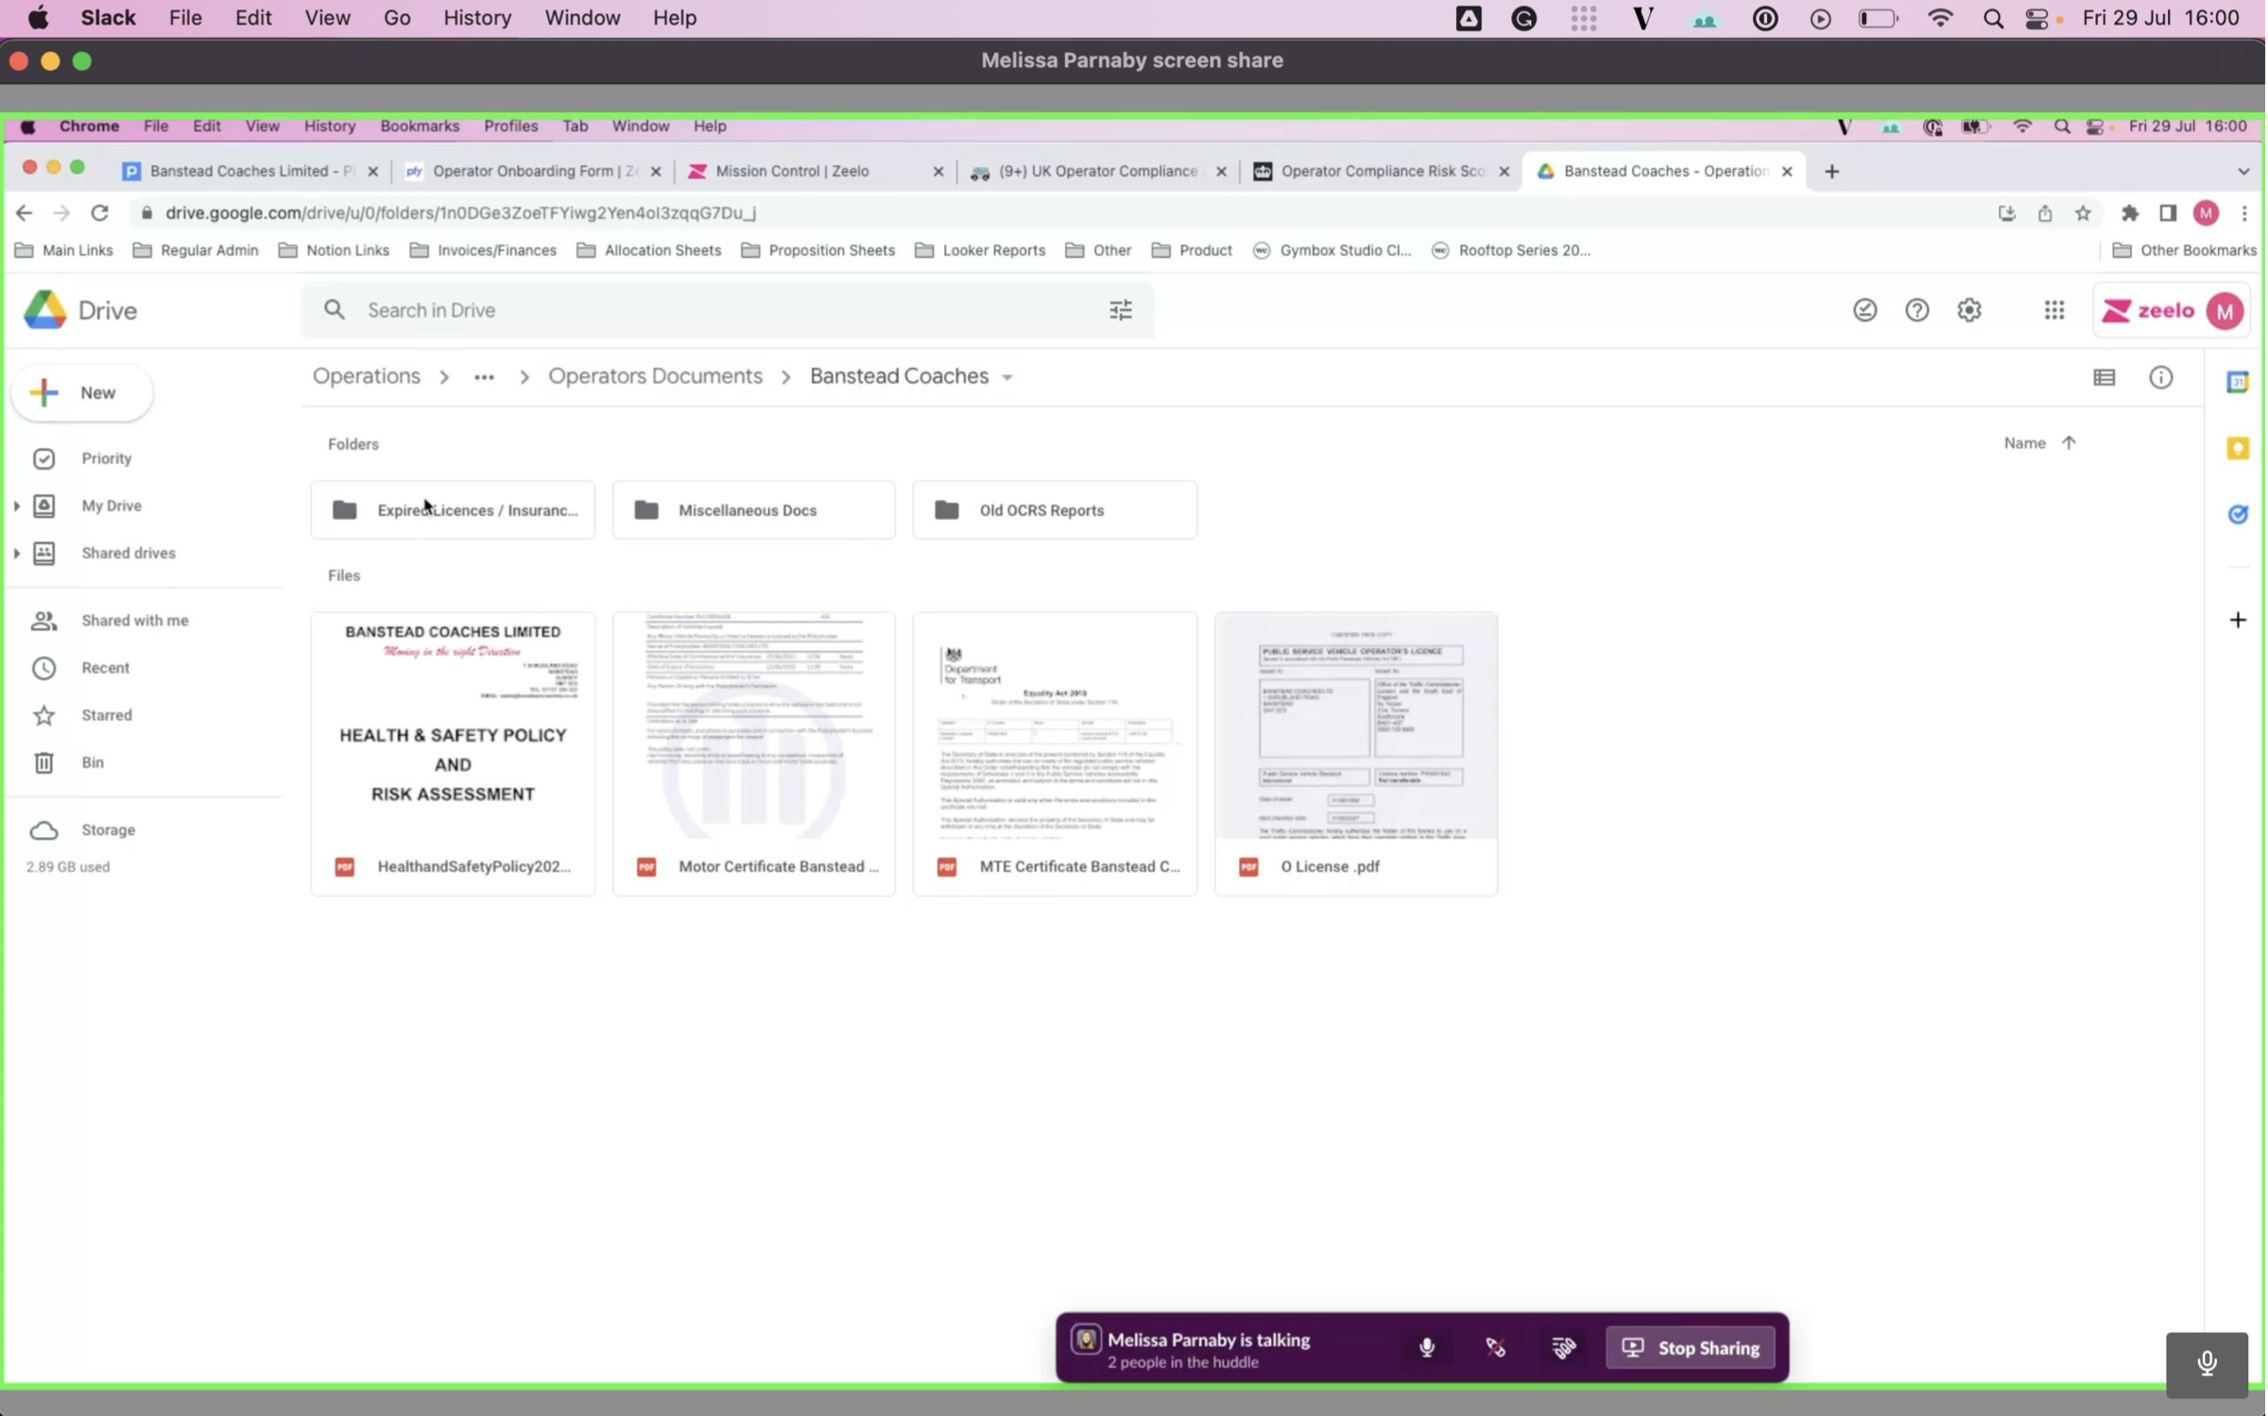
Task: Open Chrome side panel icon
Action: point(2170,213)
